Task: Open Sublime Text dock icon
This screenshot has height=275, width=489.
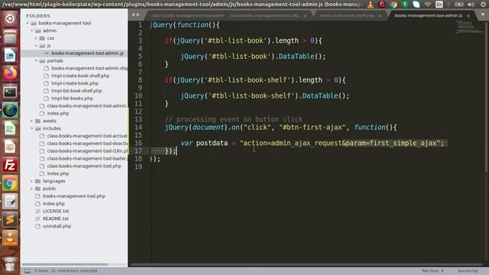Action: (10, 220)
